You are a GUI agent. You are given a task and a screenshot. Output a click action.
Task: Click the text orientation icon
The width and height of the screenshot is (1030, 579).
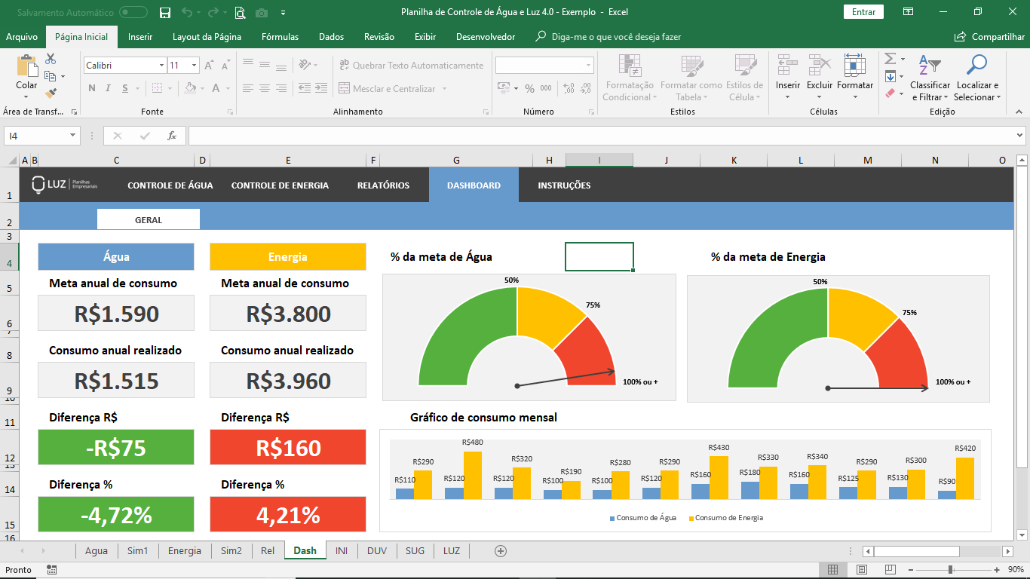pyautogui.click(x=304, y=66)
